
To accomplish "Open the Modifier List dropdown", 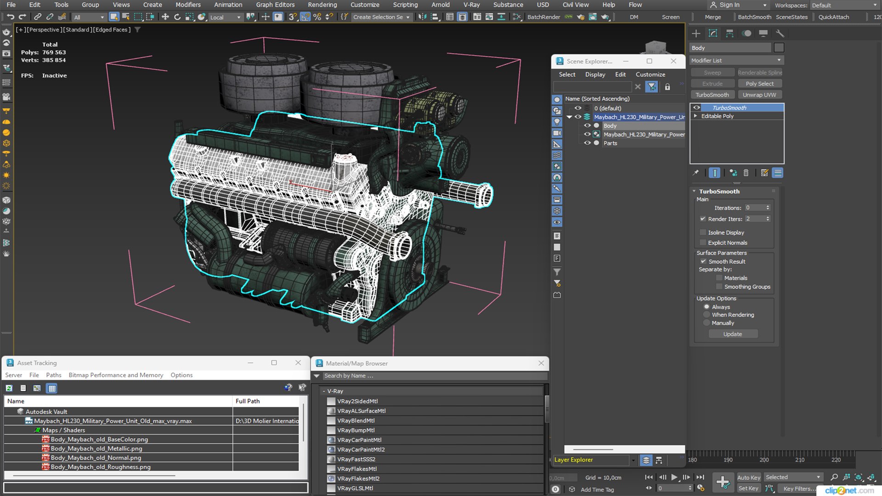I will click(x=736, y=60).
